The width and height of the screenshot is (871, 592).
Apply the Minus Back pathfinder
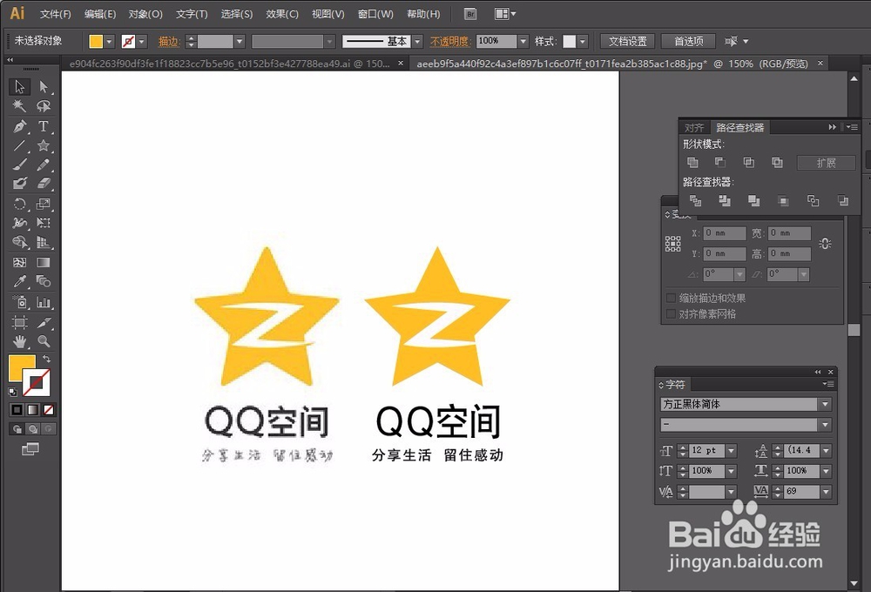[x=843, y=200]
